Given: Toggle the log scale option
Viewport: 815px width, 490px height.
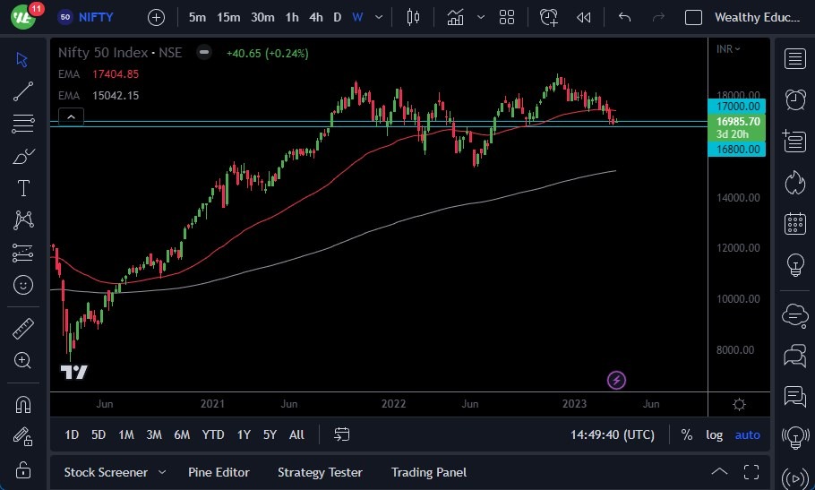Looking at the screenshot, I should pyautogui.click(x=714, y=434).
